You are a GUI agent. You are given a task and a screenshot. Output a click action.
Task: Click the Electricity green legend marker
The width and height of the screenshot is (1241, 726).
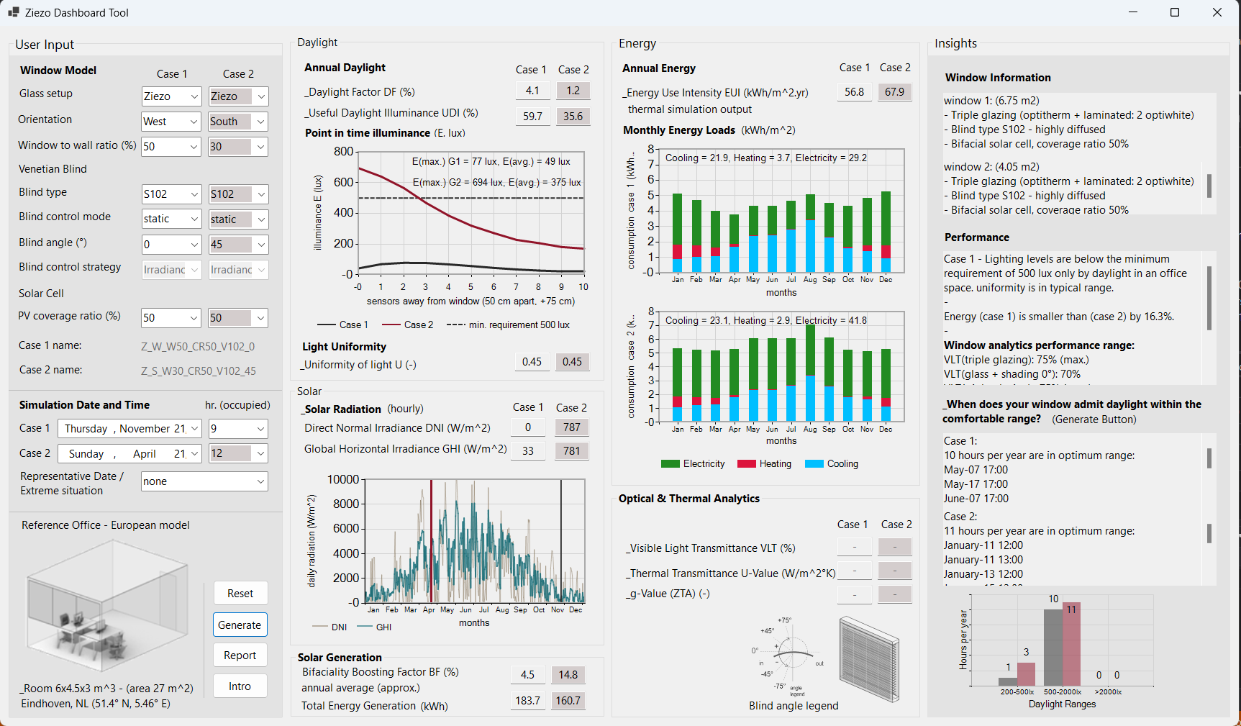670,464
